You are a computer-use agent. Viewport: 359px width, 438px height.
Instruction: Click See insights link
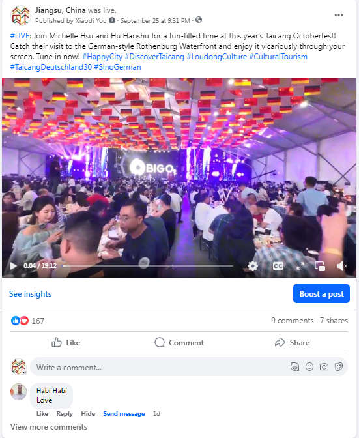pyautogui.click(x=30, y=294)
